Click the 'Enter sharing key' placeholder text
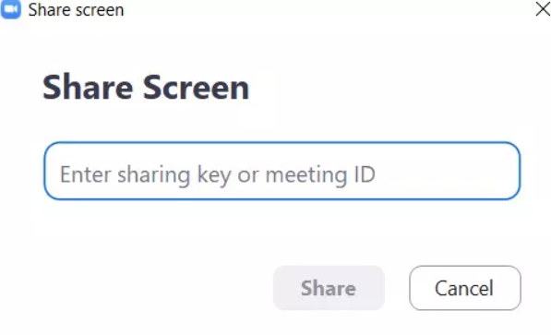 (218, 174)
